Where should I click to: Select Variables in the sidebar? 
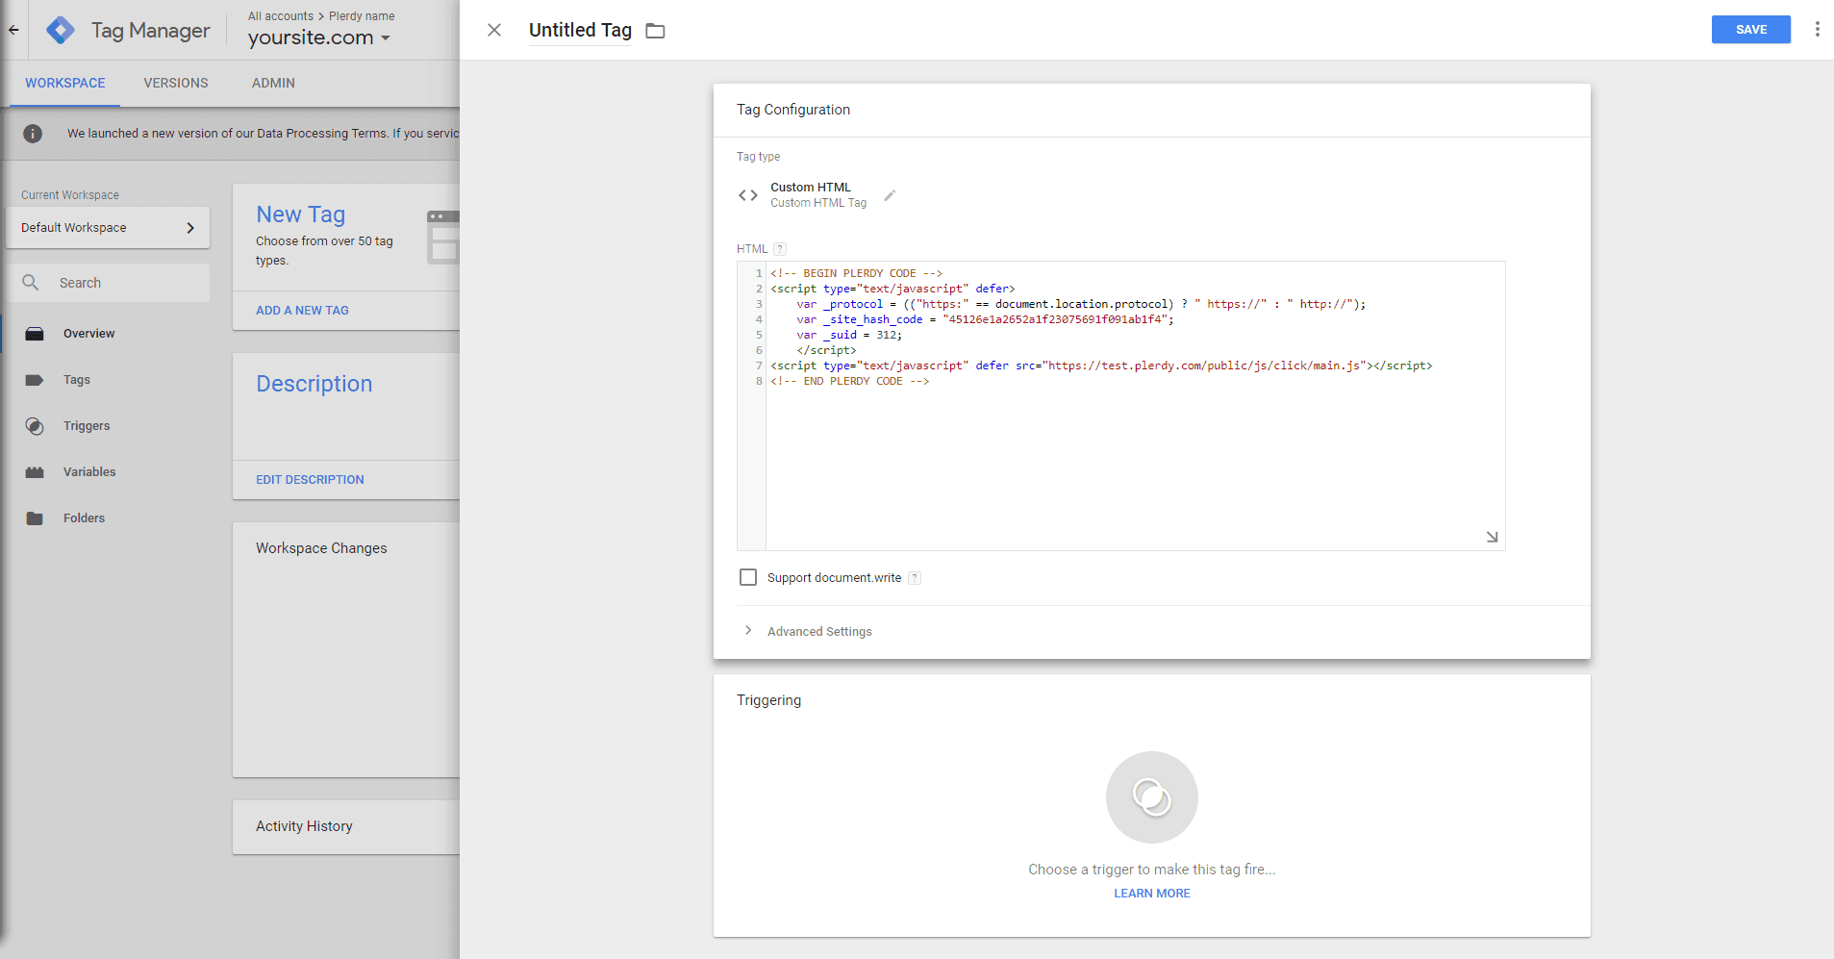89,472
